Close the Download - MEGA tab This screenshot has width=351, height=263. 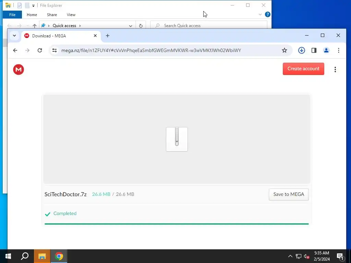pos(95,36)
